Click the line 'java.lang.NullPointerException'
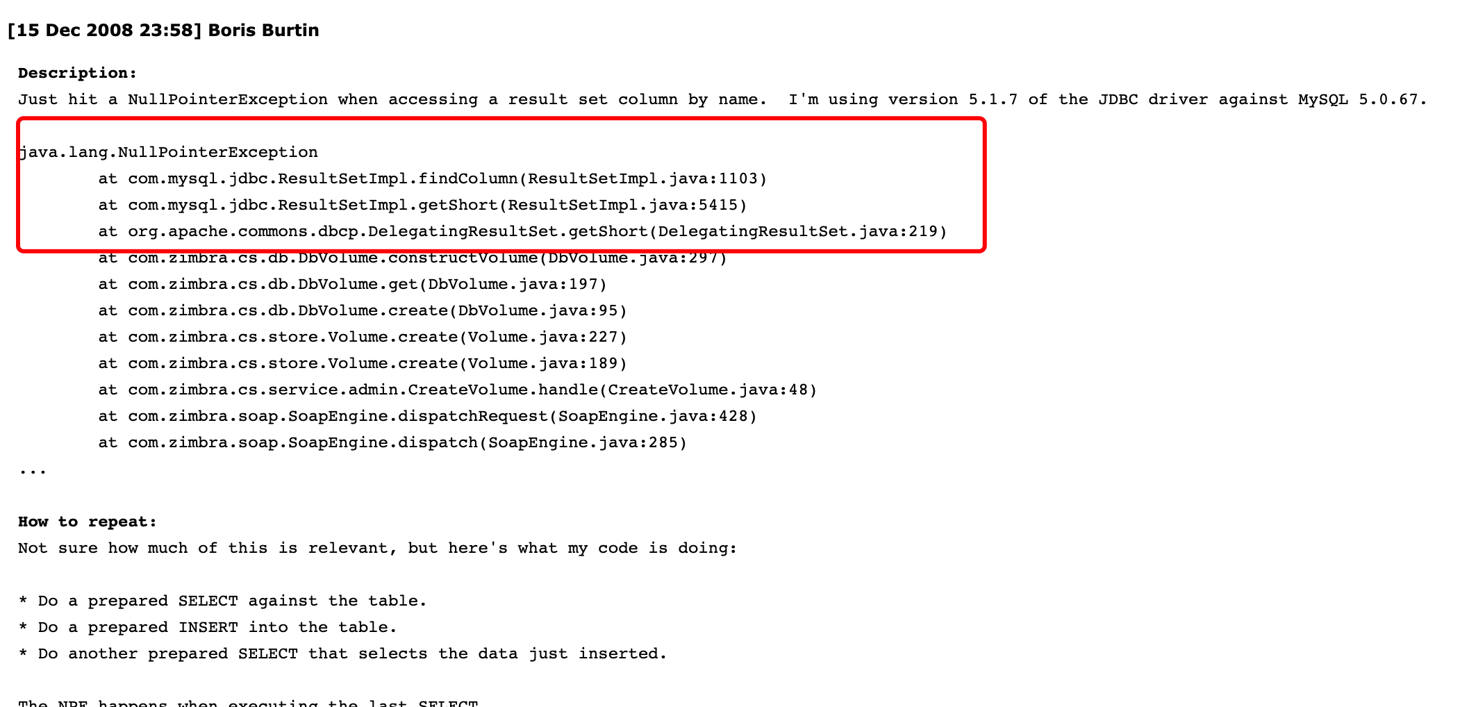 point(168,152)
